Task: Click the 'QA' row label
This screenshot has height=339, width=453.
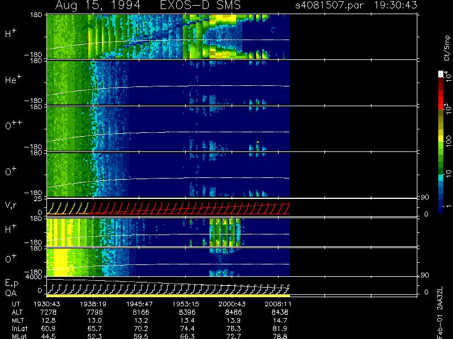Action: 11,293
